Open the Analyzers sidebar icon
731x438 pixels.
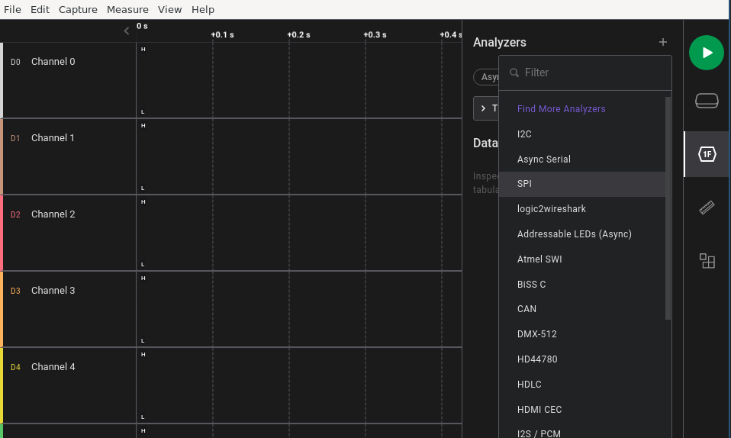point(707,154)
